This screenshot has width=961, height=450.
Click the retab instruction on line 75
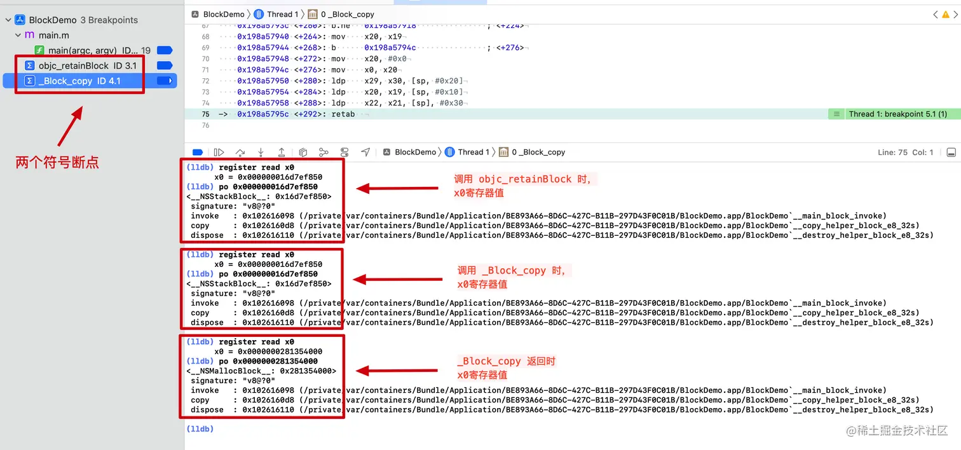343,114
